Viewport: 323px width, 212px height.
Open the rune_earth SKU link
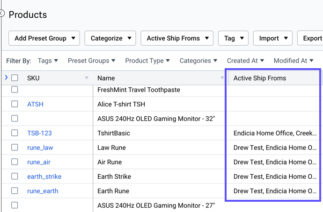pos(43,191)
